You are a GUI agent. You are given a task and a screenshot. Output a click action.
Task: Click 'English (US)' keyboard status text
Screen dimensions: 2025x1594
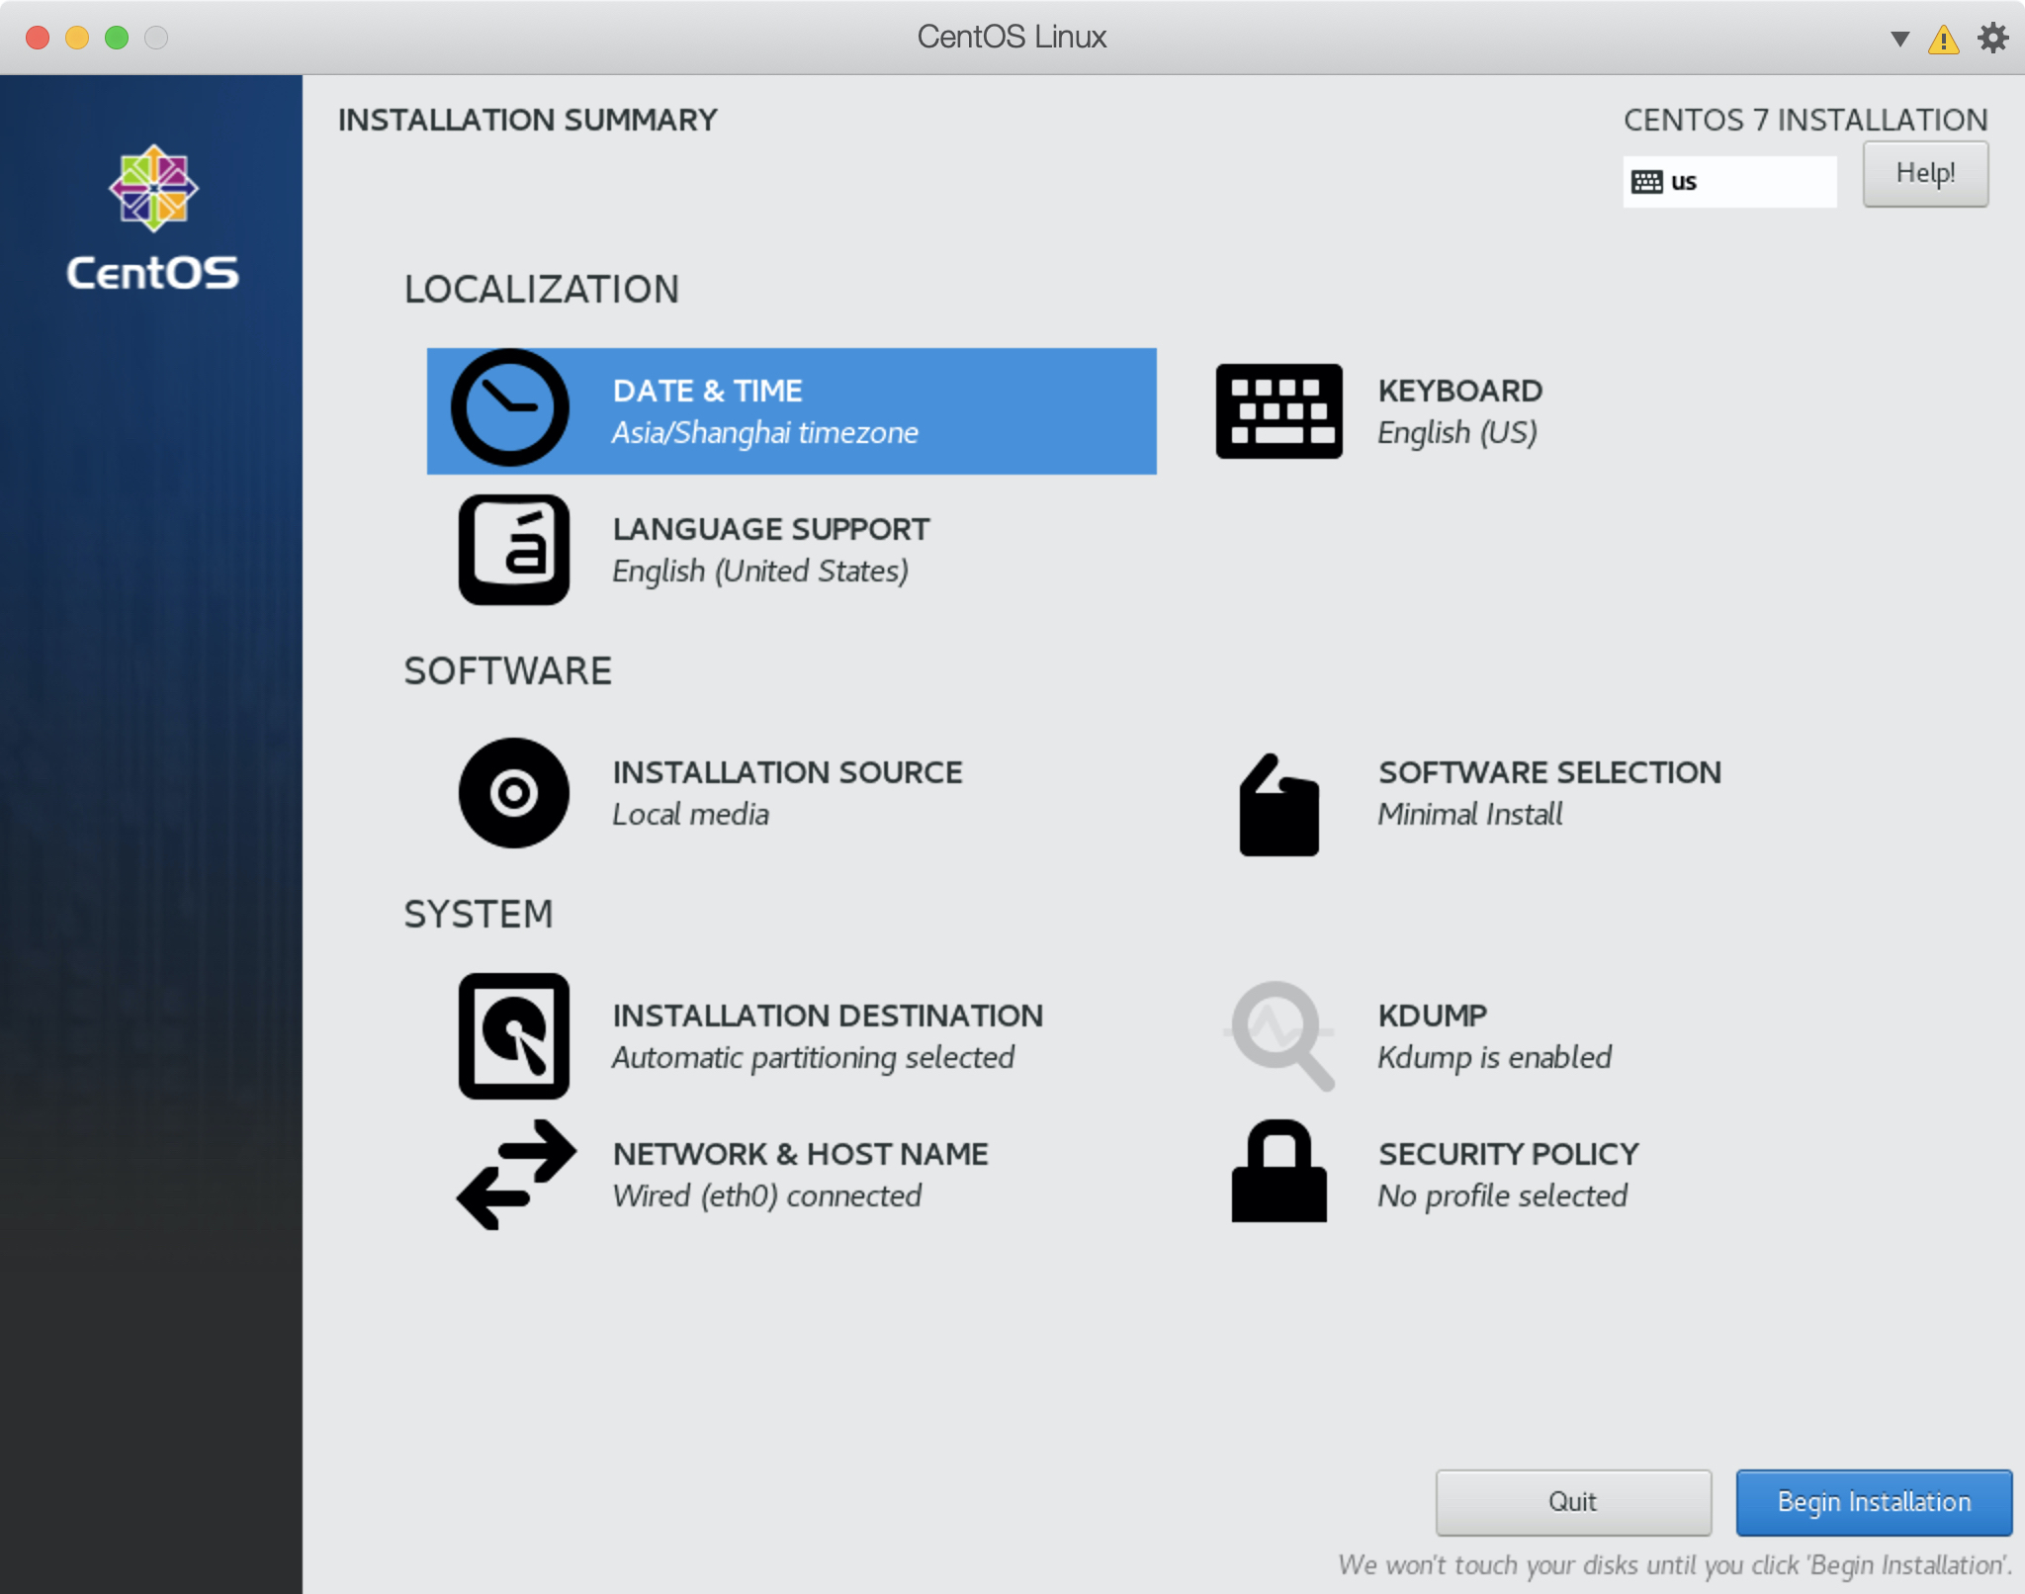pyautogui.click(x=1457, y=433)
